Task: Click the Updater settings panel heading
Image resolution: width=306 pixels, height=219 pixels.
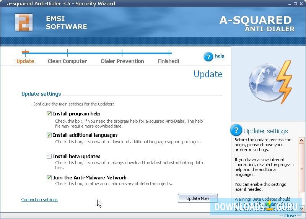Action: click(265, 131)
